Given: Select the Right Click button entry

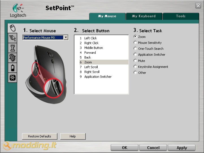Looking at the screenshot, I should click(104, 43).
